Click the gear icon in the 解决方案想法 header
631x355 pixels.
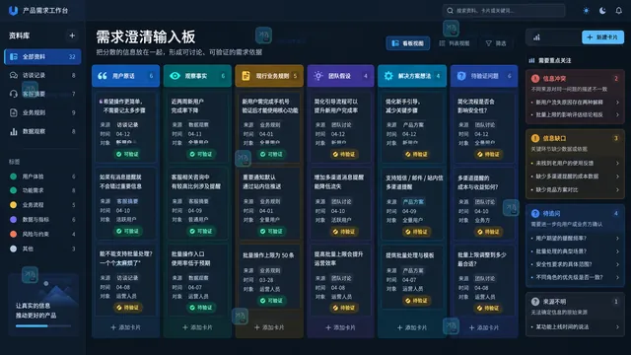(388, 76)
